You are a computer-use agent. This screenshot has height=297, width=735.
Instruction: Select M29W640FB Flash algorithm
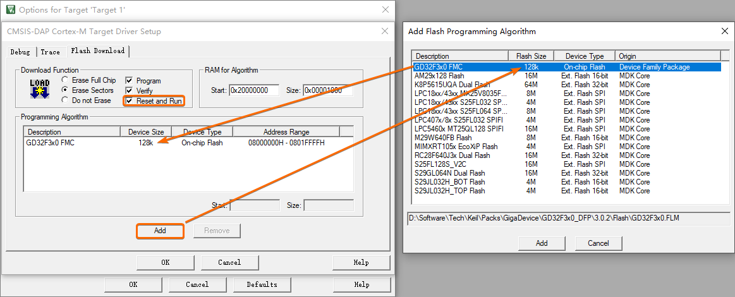pyautogui.click(x=567, y=138)
